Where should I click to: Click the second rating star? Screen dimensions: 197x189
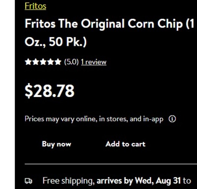click(x=35, y=62)
